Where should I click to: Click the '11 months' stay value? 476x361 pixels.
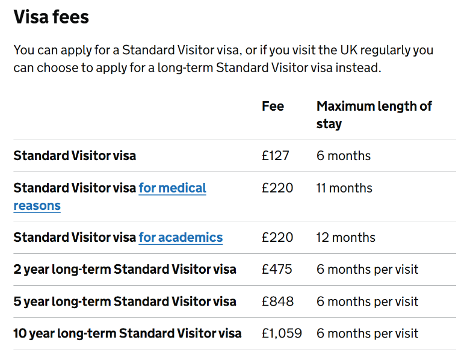[344, 188]
